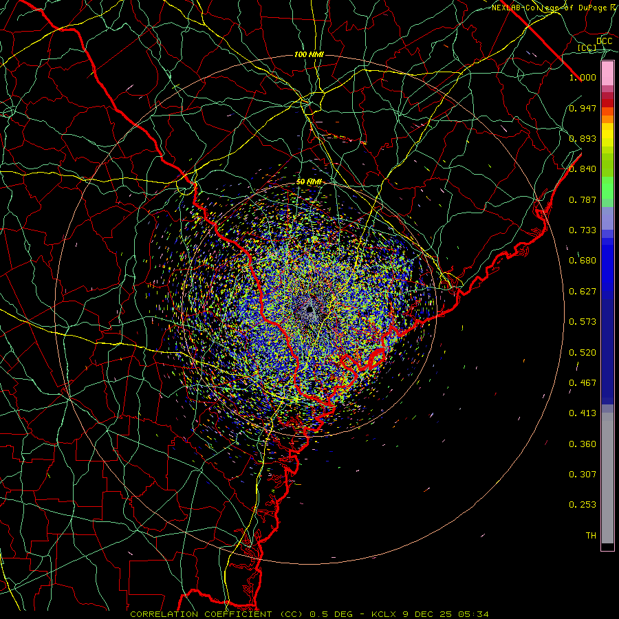Pick the pink segment of the color bar

point(607,74)
